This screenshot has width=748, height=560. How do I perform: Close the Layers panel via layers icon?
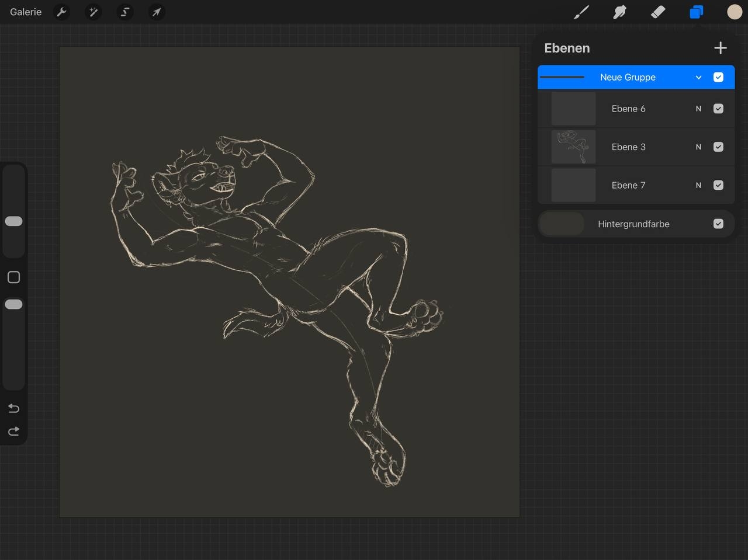pos(696,12)
